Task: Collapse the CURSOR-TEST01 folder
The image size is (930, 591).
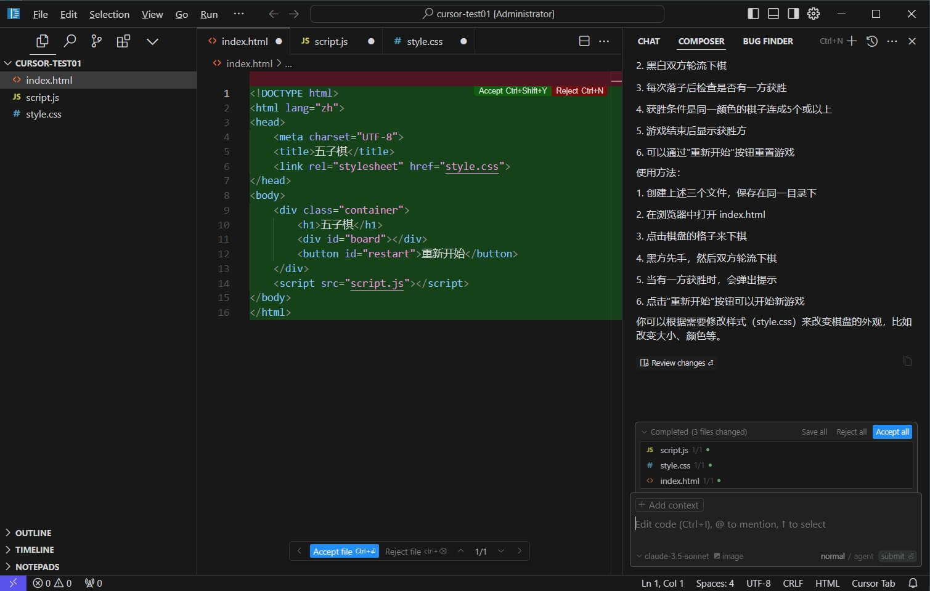Action: pyautogui.click(x=99, y=63)
